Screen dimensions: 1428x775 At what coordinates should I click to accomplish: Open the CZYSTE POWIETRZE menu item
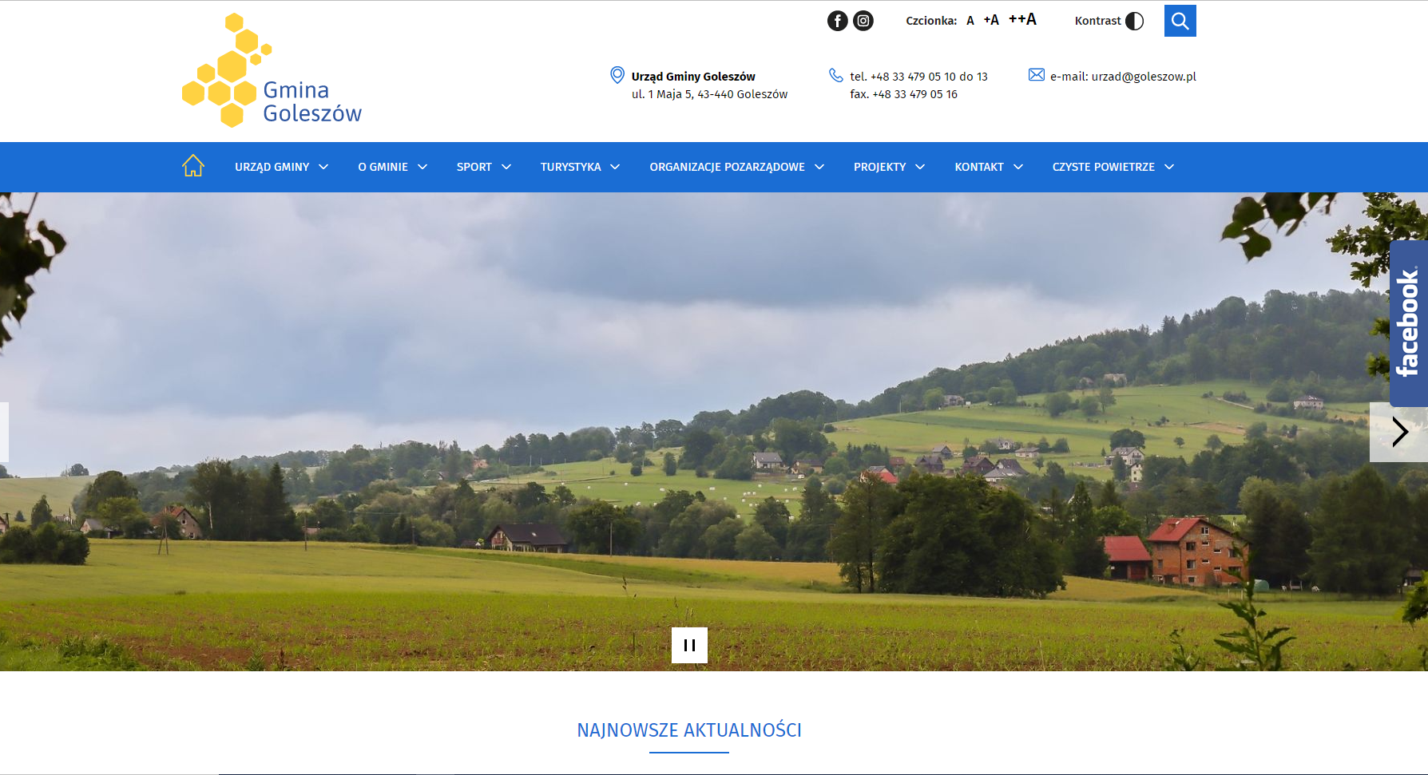pyautogui.click(x=1103, y=167)
